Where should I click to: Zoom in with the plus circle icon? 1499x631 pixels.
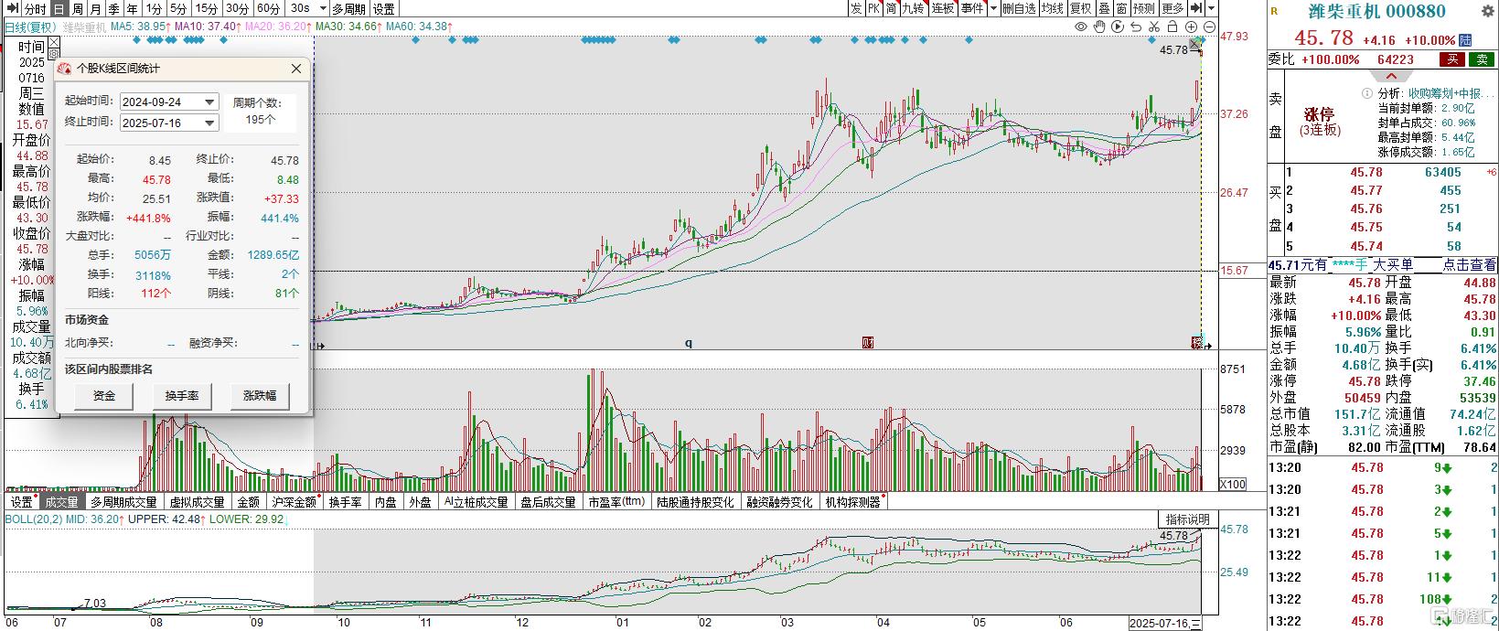[1192, 27]
